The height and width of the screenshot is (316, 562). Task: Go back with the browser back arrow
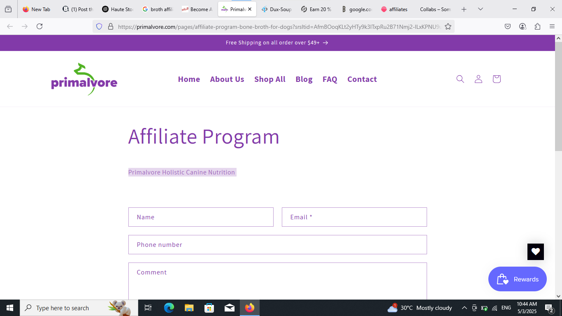pos(10,26)
